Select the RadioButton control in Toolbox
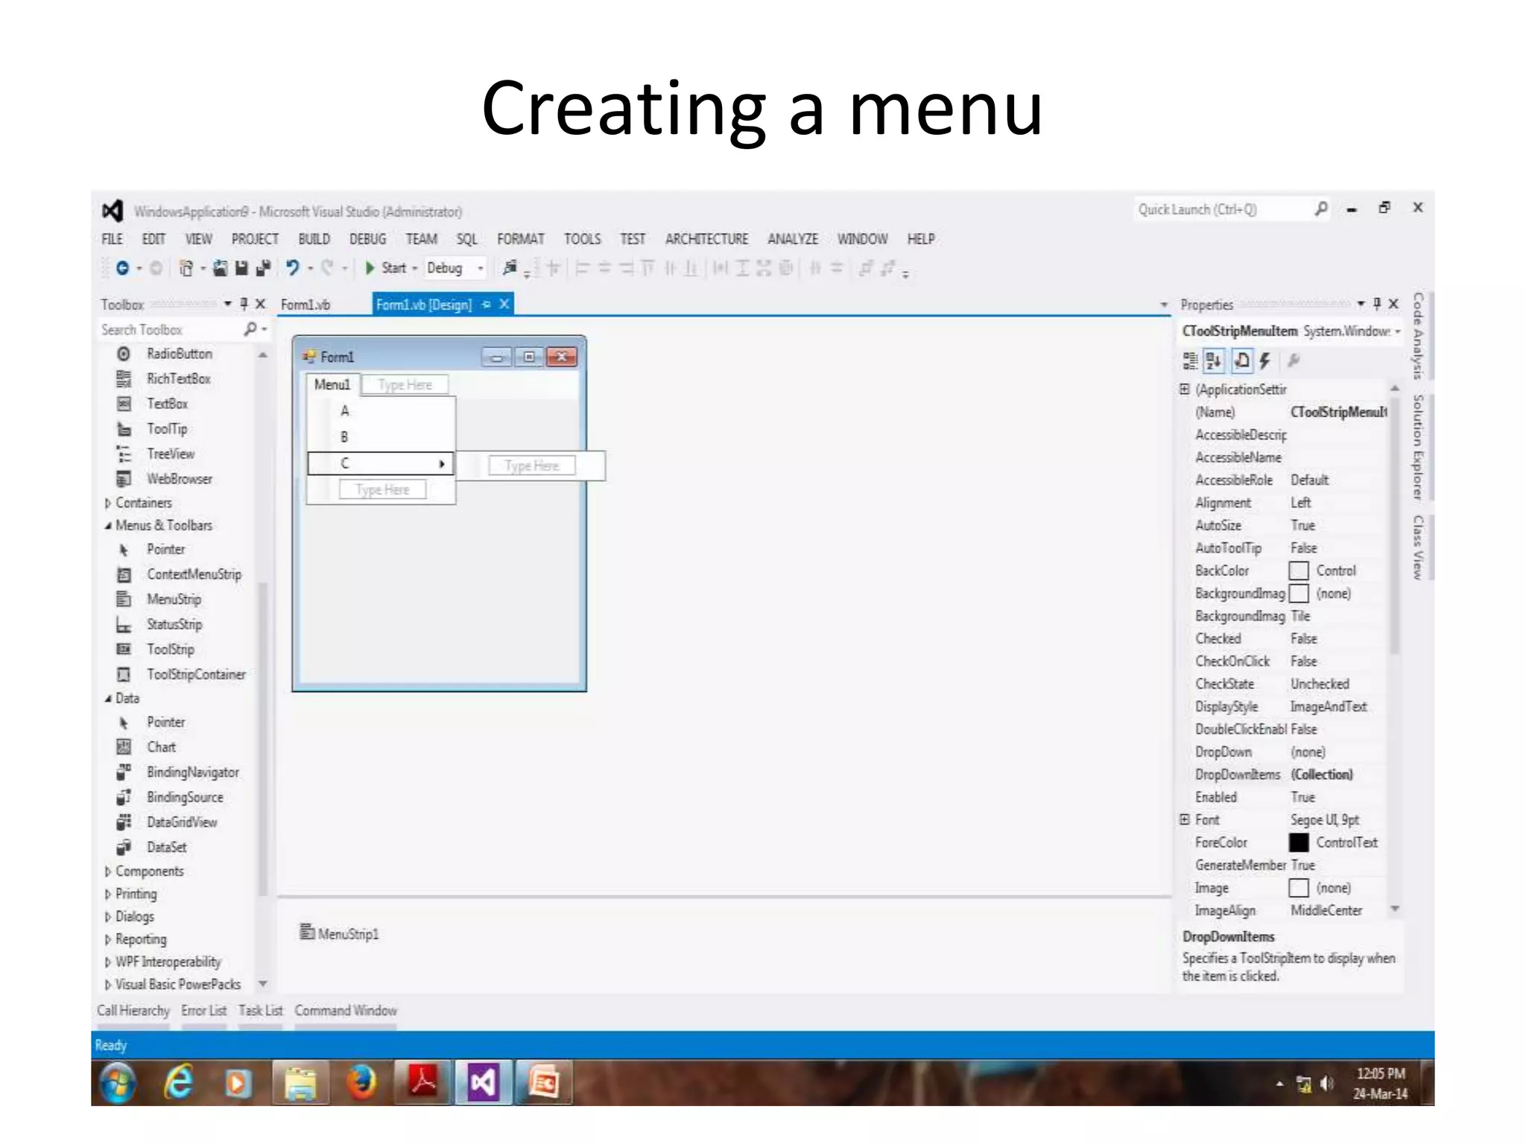 click(179, 354)
